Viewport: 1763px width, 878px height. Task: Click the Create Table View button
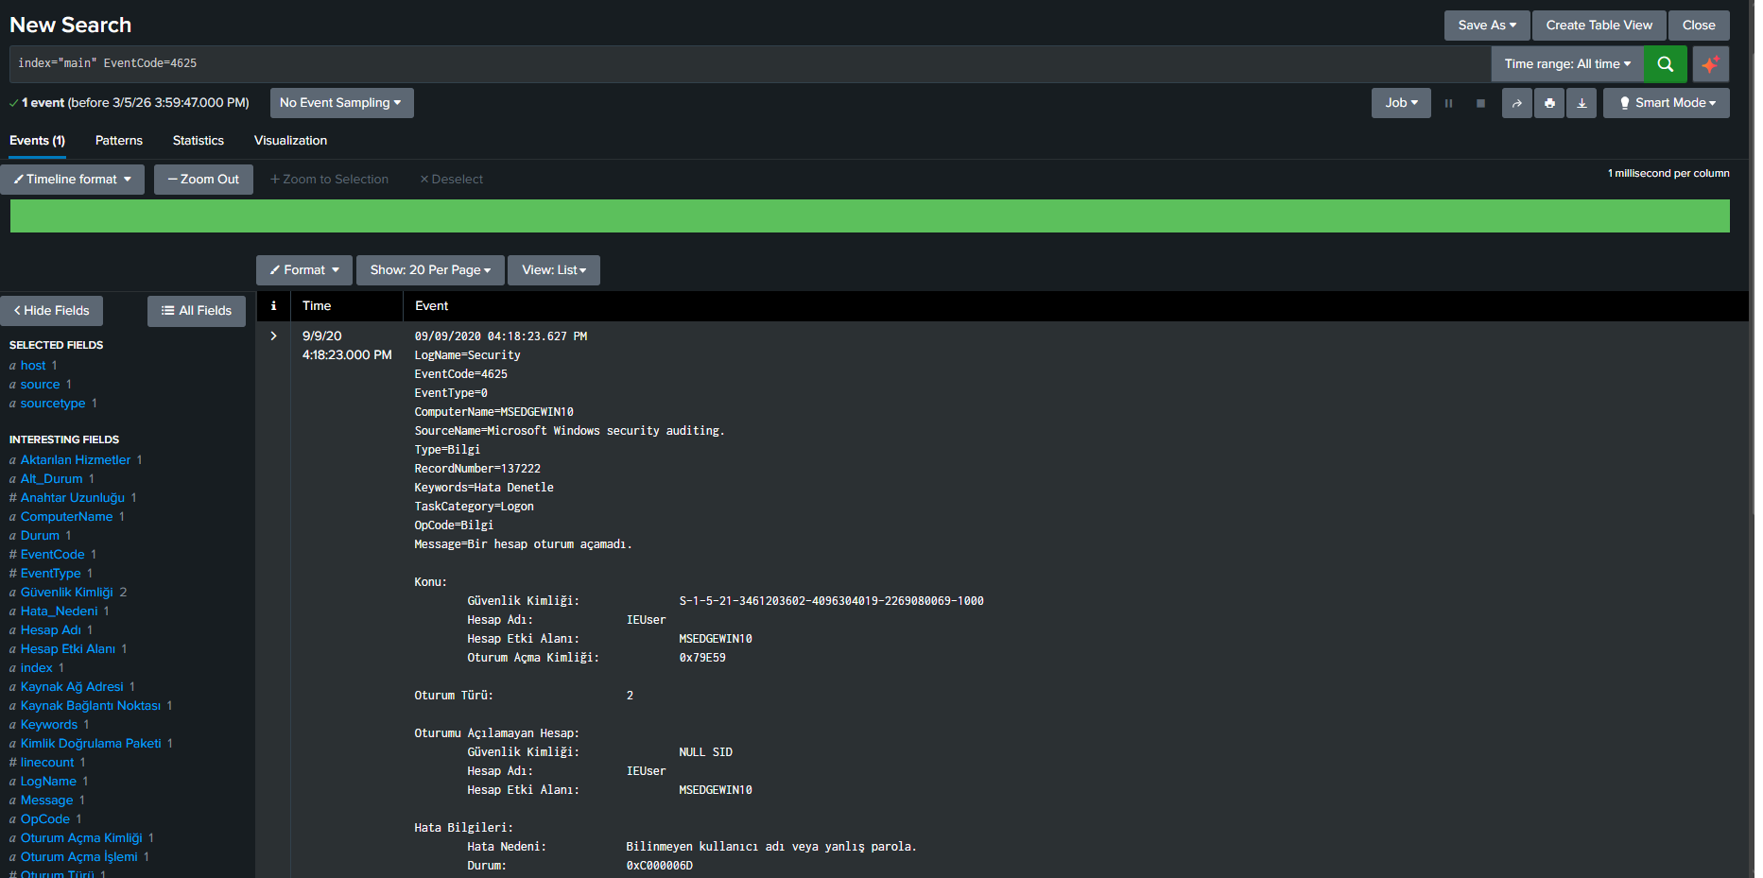(x=1599, y=26)
